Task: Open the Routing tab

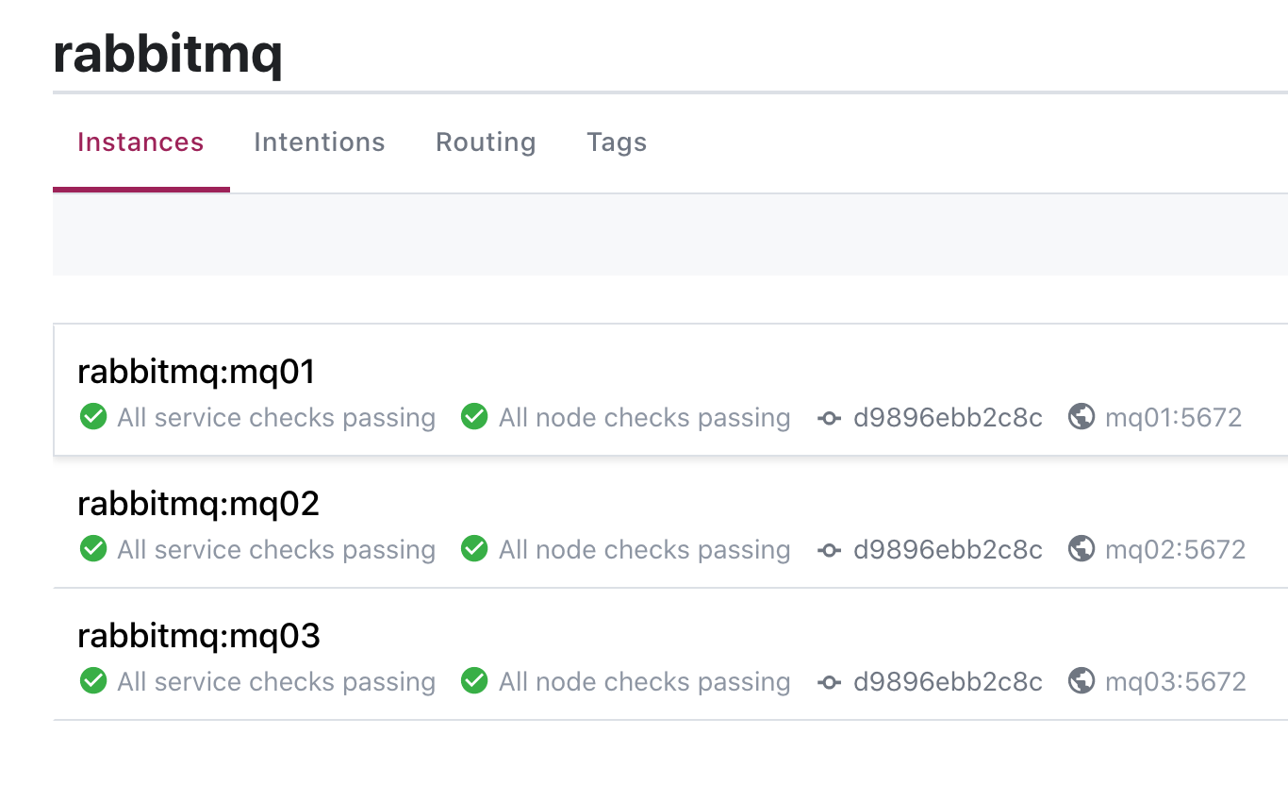Action: pos(486,142)
